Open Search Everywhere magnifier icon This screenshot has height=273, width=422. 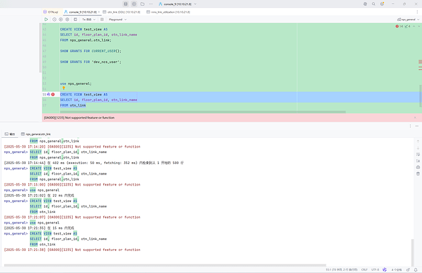(x=374, y=4)
